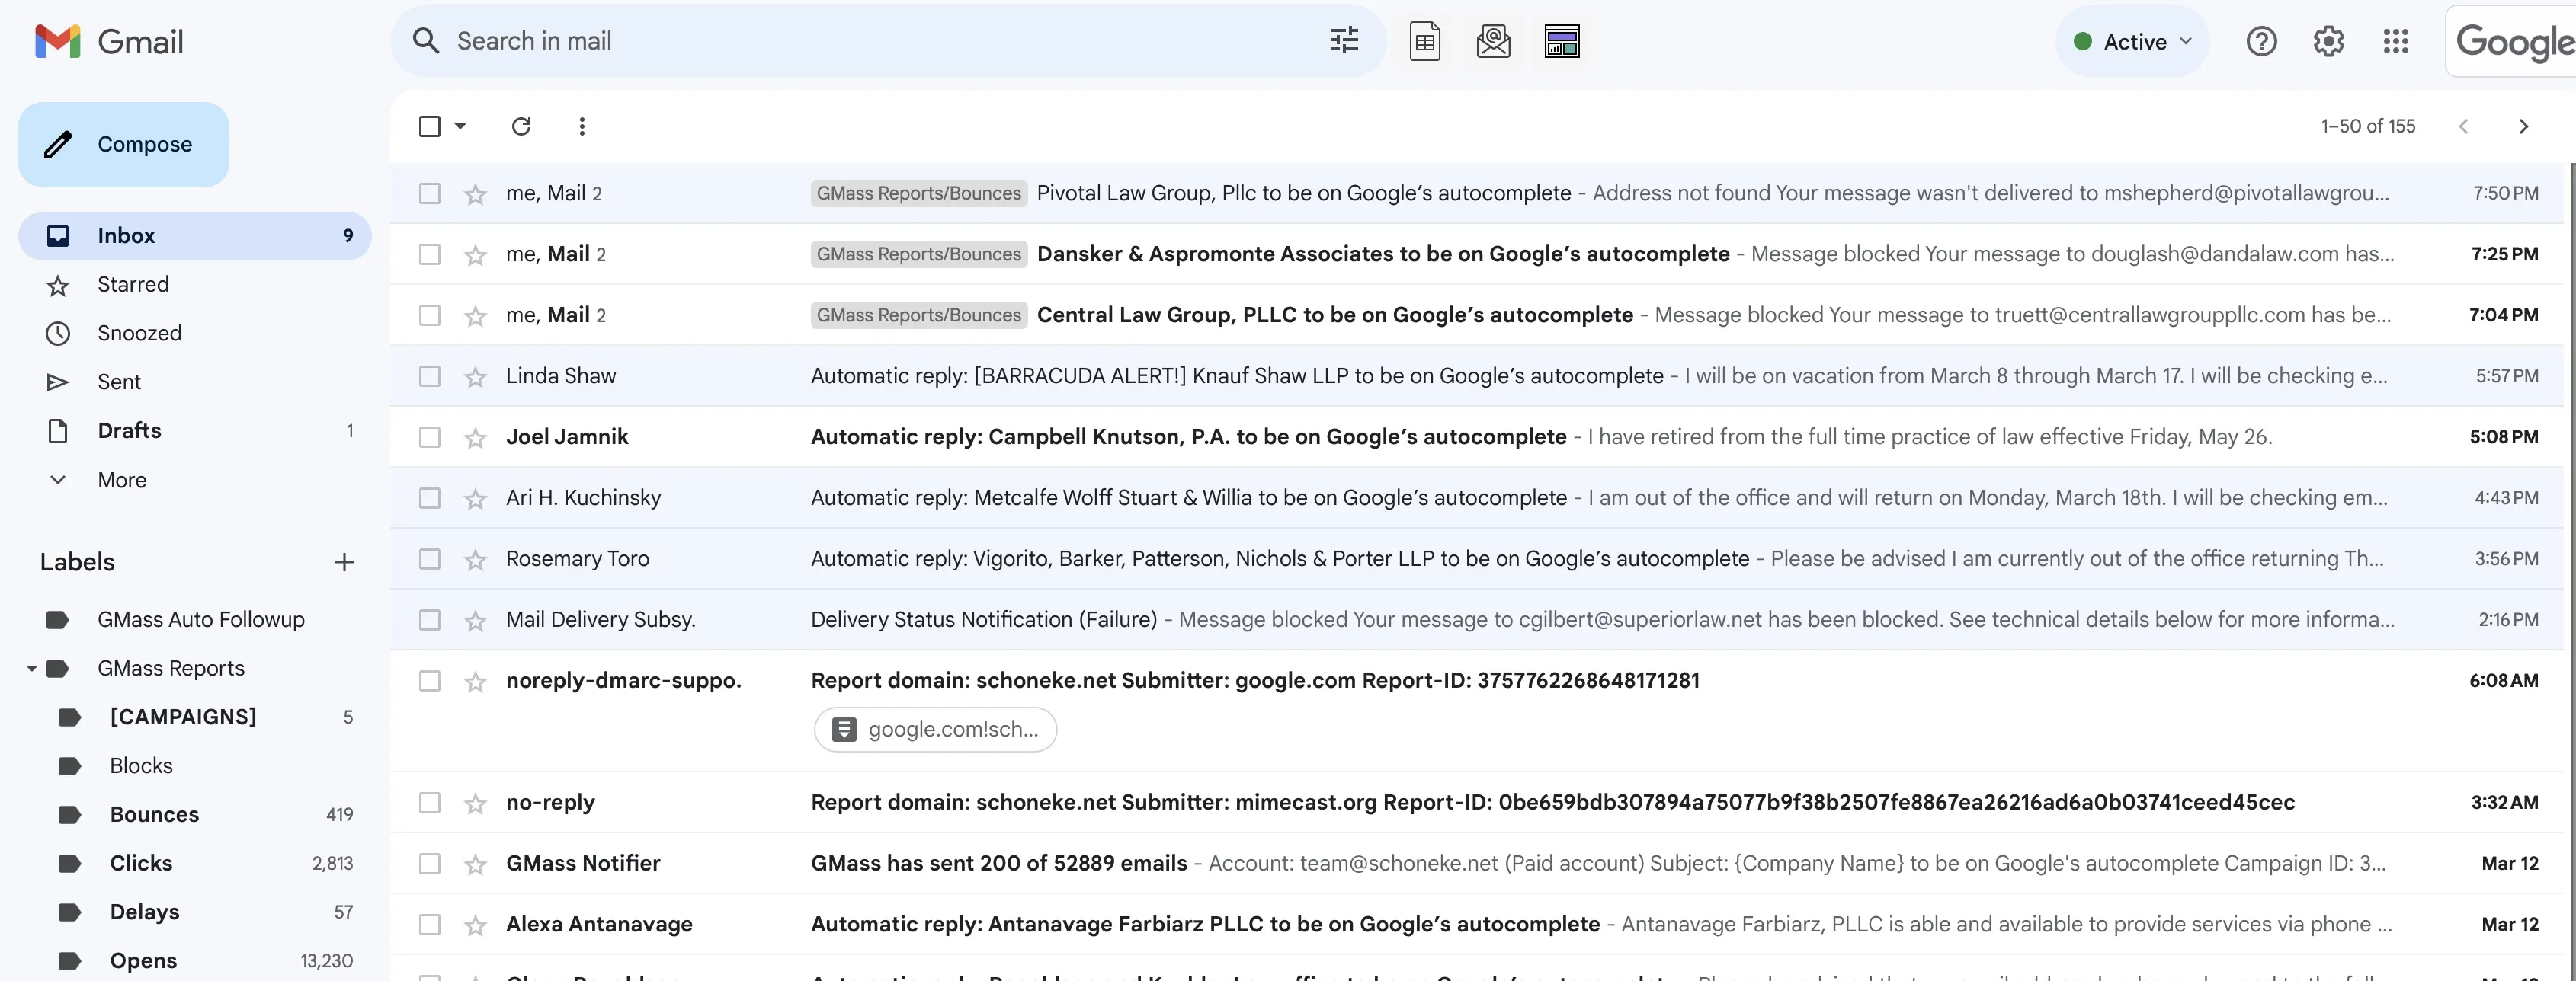Select the GMass Notifier email checkbox
Image resolution: width=2576 pixels, height=981 pixels.
tap(430, 863)
